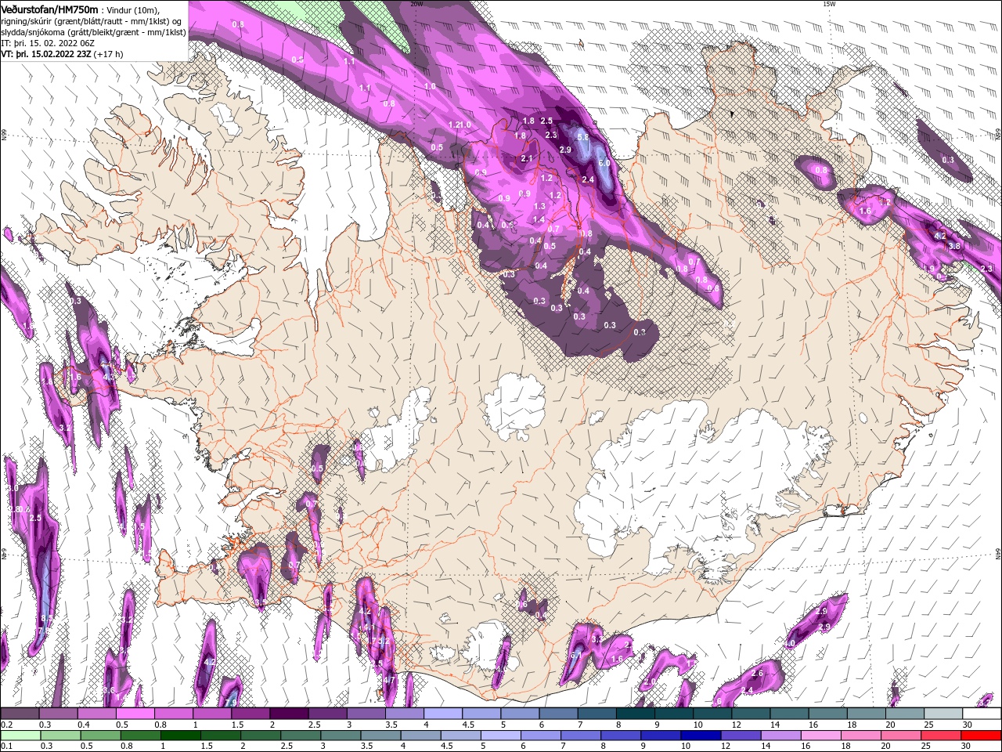Click the 5.8 precipitation value on map
Screen dimensions: 1002x752
tap(582, 137)
